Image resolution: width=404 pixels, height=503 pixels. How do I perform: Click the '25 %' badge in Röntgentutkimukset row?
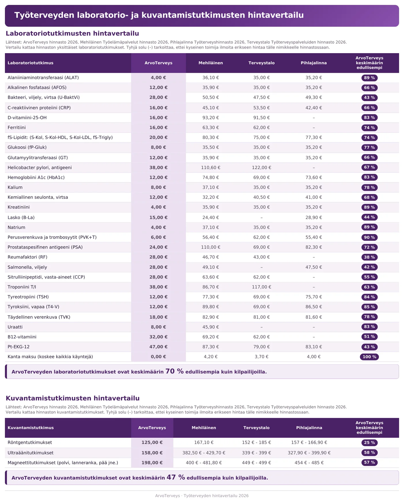click(369, 443)
